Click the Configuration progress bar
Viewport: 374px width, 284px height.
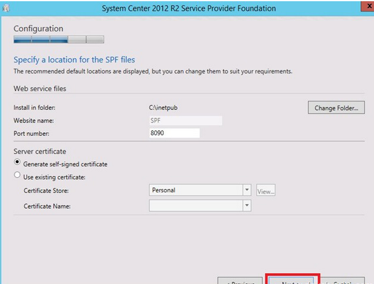59,39
